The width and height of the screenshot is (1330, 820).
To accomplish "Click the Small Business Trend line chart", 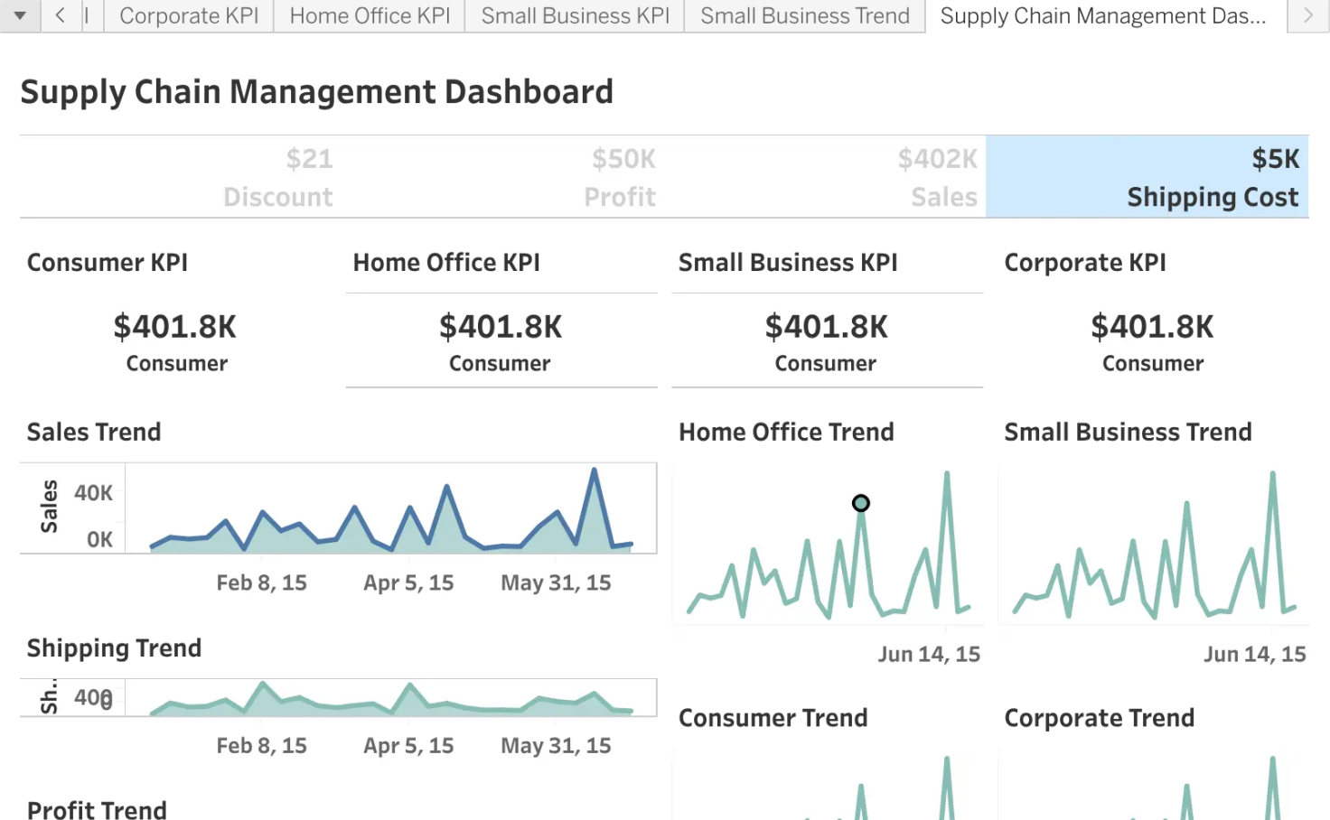I will pyautogui.click(x=1154, y=545).
